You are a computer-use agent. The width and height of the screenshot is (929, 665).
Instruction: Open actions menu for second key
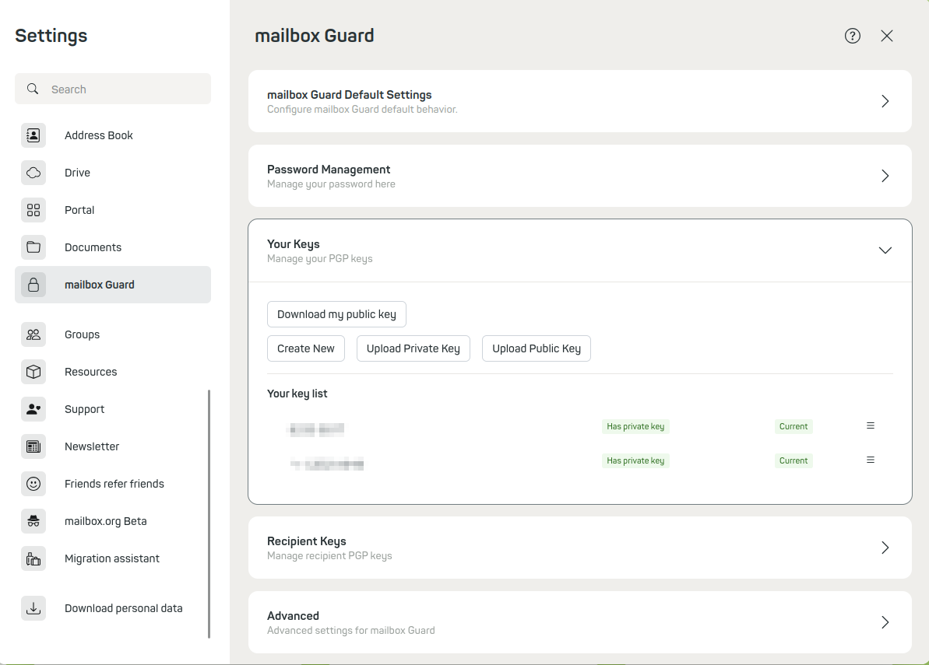pos(871,460)
